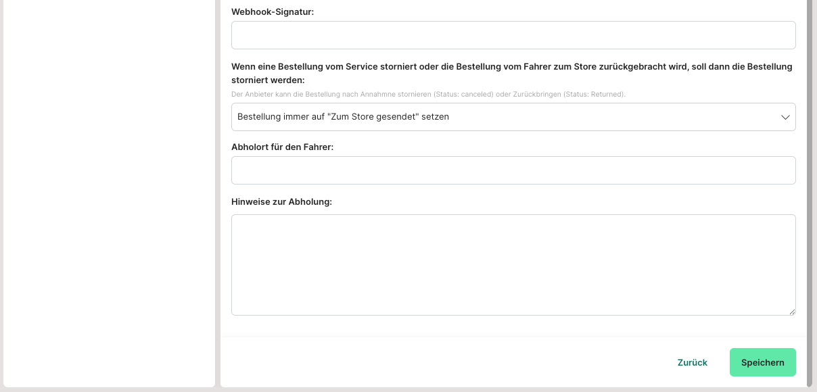817x392 pixels.
Task: Click the vertical page scrollbar
Action: (x=810, y=169)
